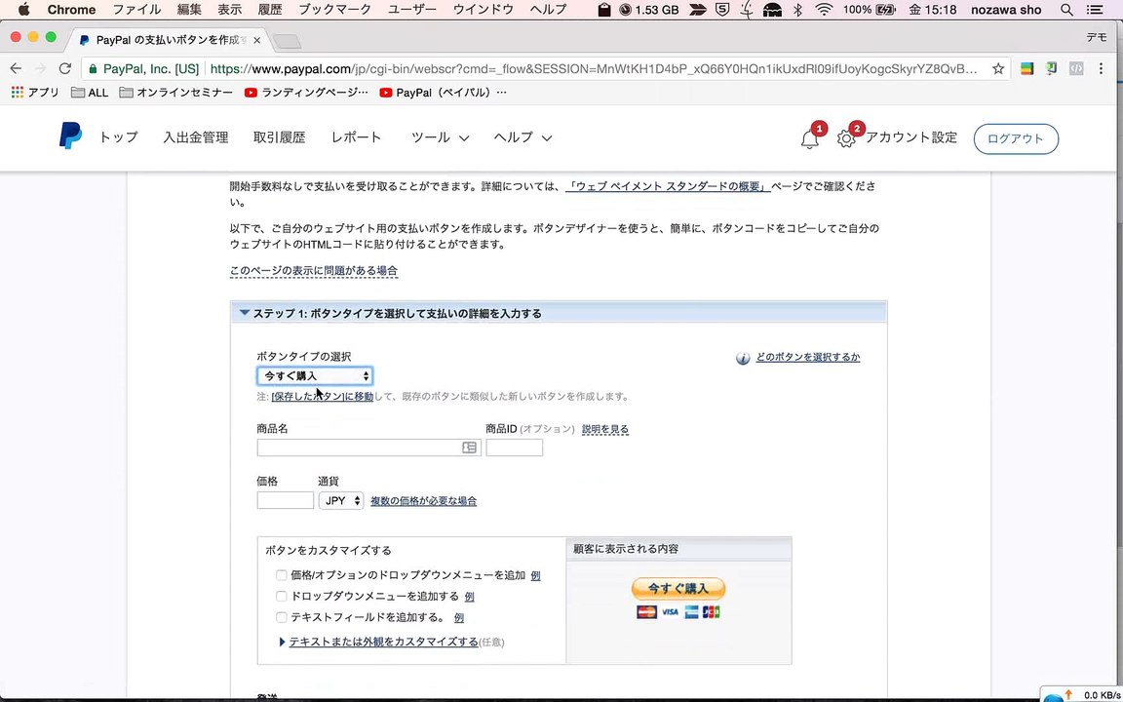Open PayPal（ペイパル）YouTube bookmark

pos(444,93)
